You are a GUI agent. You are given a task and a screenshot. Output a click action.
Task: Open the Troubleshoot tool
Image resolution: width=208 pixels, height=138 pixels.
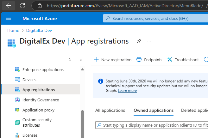183,60
